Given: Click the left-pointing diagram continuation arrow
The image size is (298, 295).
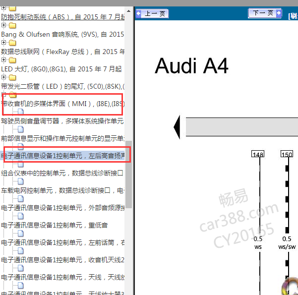Looking at the screenshot, I should [x=177, y=127].
